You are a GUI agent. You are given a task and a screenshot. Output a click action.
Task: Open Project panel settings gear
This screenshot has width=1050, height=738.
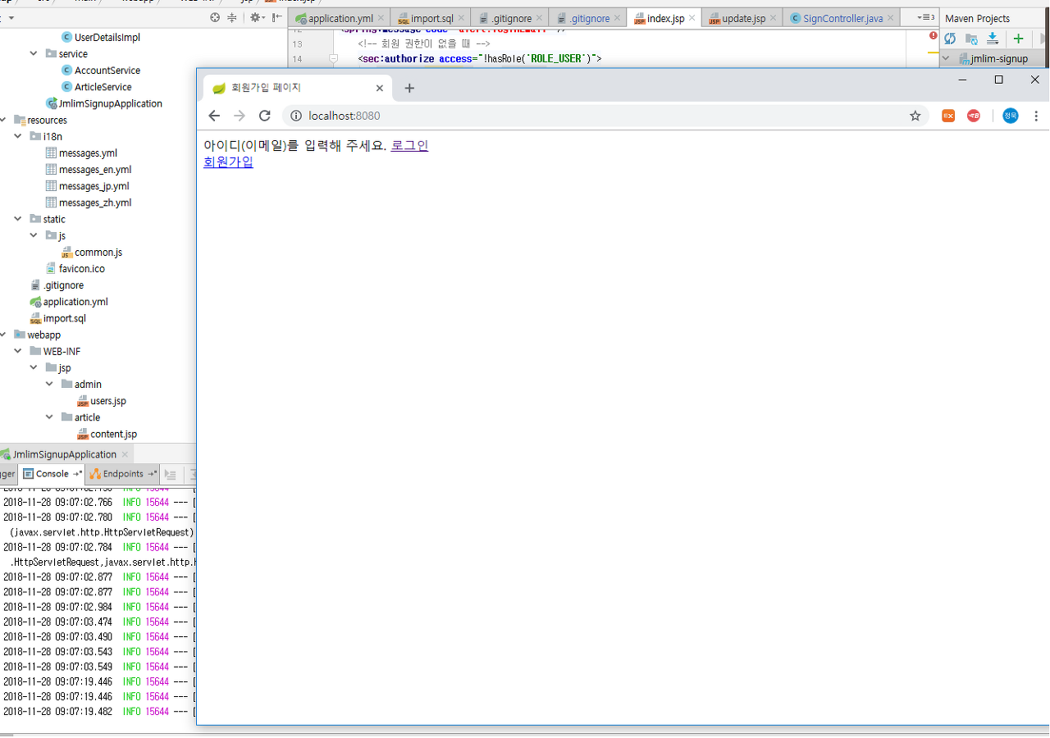coord(257,17)
